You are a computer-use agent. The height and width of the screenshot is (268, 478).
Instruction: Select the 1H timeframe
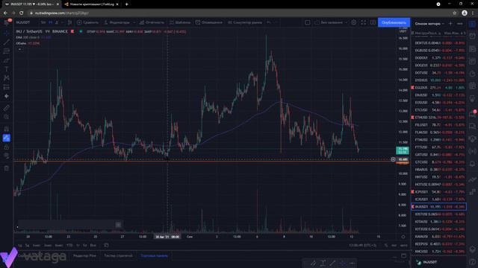click(50, 22)
